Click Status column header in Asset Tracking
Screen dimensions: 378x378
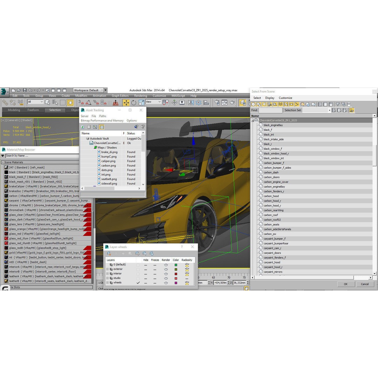[x=133, y=133]
